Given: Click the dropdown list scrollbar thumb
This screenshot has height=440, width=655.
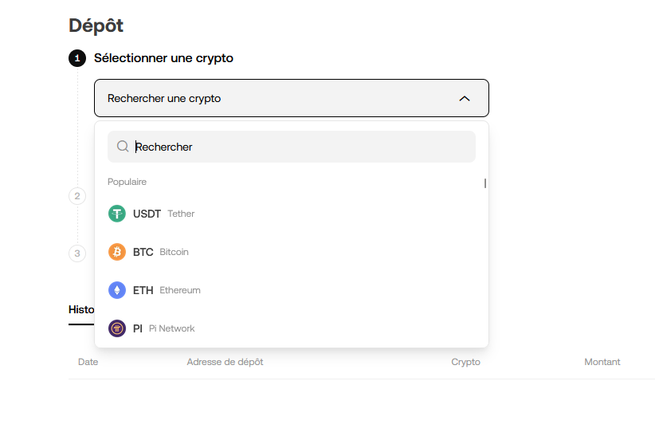Looking at the screenshot, I should click(485, 183).
